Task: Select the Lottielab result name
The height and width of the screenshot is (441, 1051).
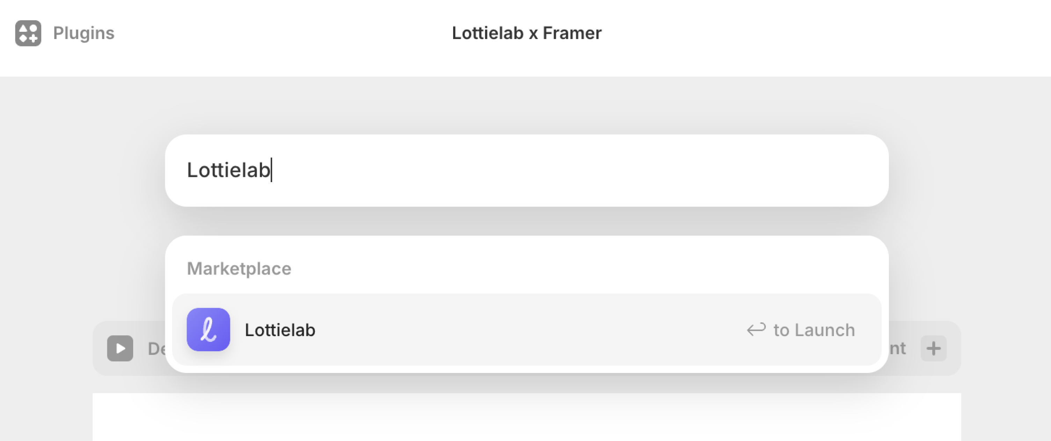Action: click(x=280, y=330)
